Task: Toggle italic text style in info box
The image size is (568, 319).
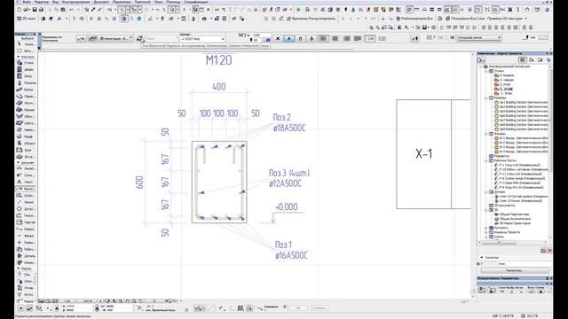Action: pyautogui.click(x=288, y=38)
